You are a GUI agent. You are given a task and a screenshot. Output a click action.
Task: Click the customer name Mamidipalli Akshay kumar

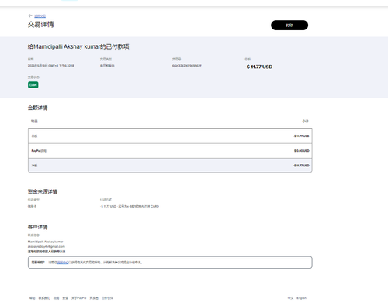[x=46, y=242]
